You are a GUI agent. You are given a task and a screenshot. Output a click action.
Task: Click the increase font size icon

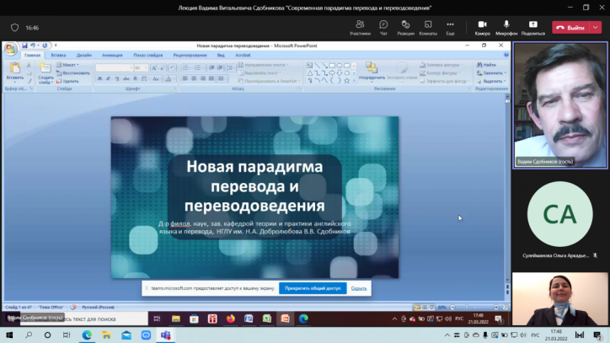coord(154,67)
